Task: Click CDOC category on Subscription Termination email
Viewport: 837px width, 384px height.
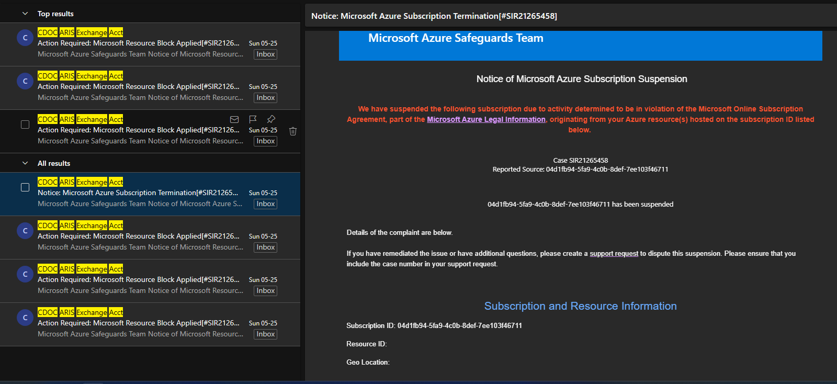Action: (x=48, y=182)
